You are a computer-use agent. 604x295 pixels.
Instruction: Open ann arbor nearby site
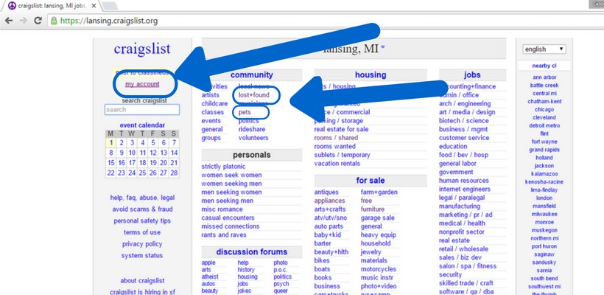point(544,77)
